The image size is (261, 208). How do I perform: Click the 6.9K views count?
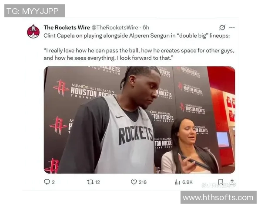187,182
